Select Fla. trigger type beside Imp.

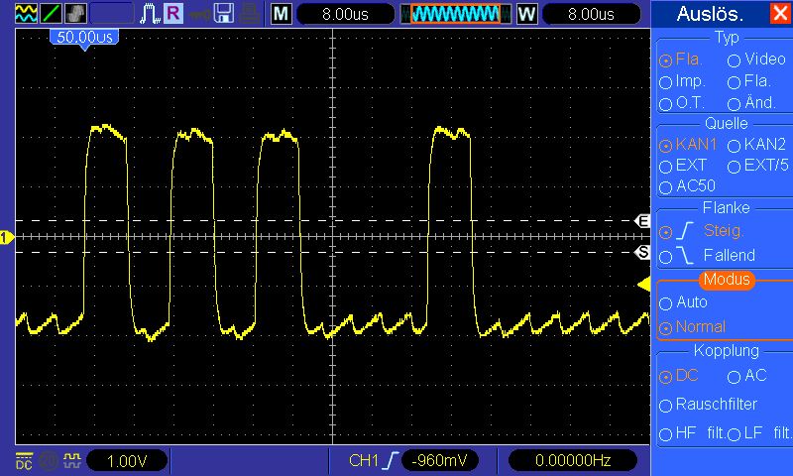pyautogui.click(x=749, y=81)
